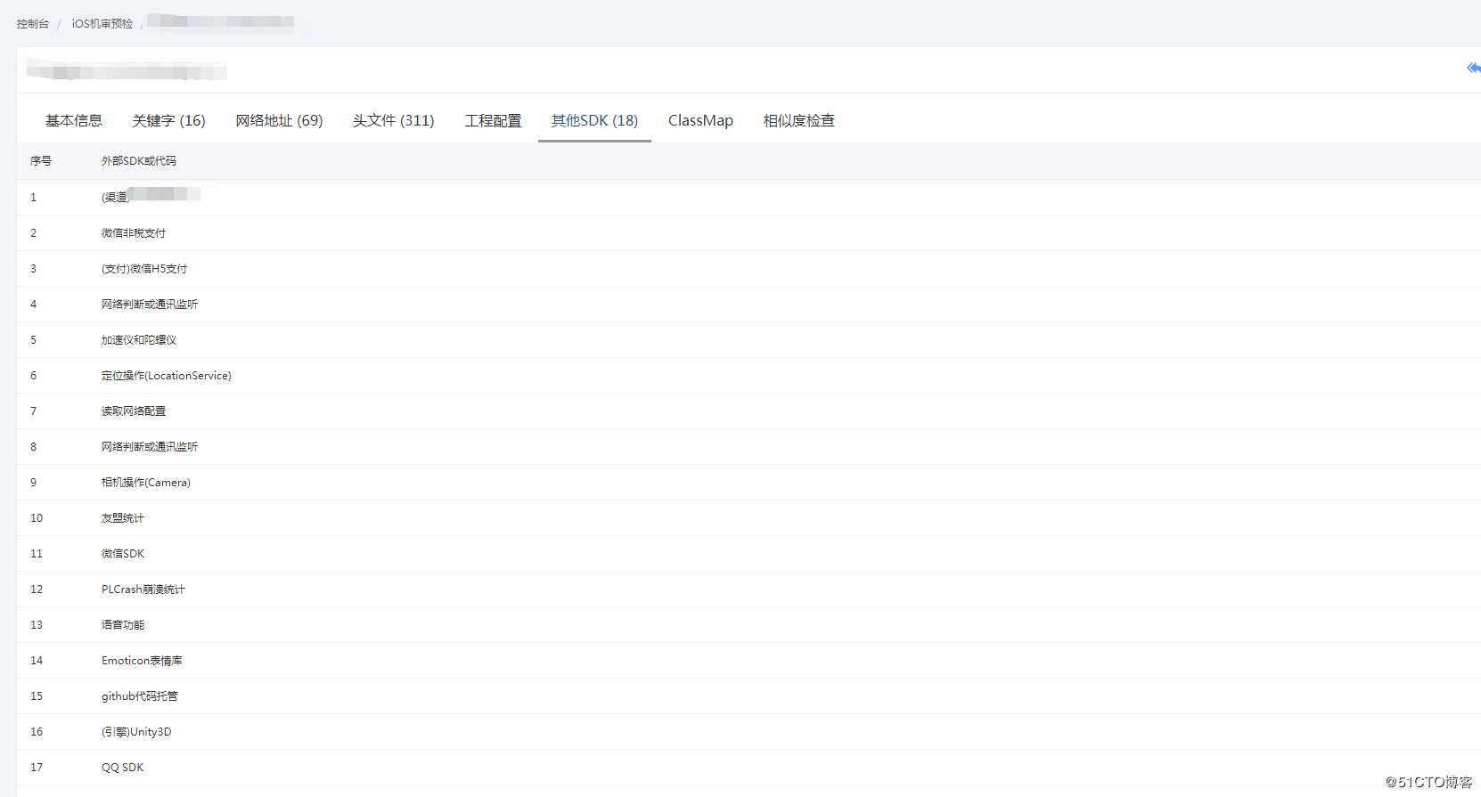Switch to the 关键字 (16) tab
The width and height of the screenshot is (1481, 797).
click(168, 120)
